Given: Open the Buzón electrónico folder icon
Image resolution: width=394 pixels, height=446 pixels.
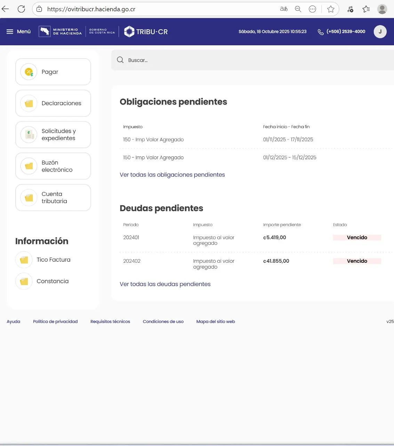Looking at the screenshot, I should [x=29, y=166].
